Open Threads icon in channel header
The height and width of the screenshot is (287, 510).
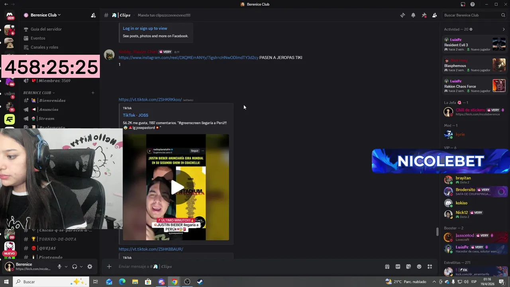pos(402,15)
